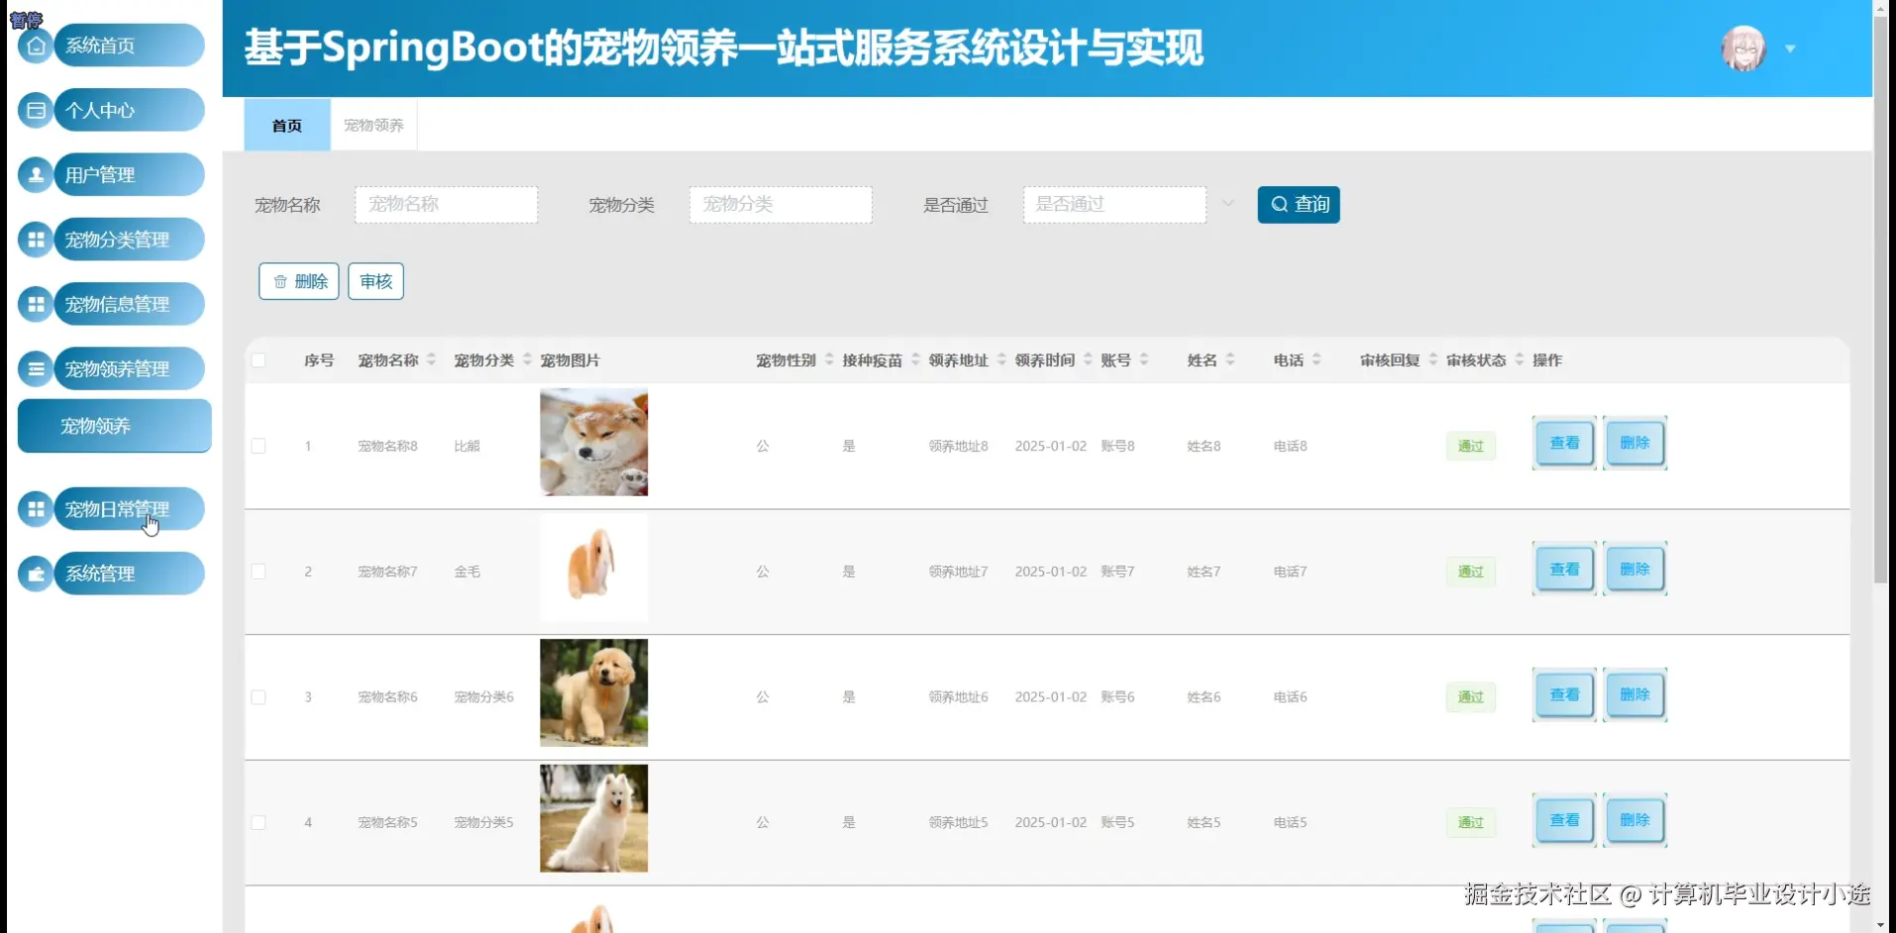Check the checkbox for row 1

point(259,446)
